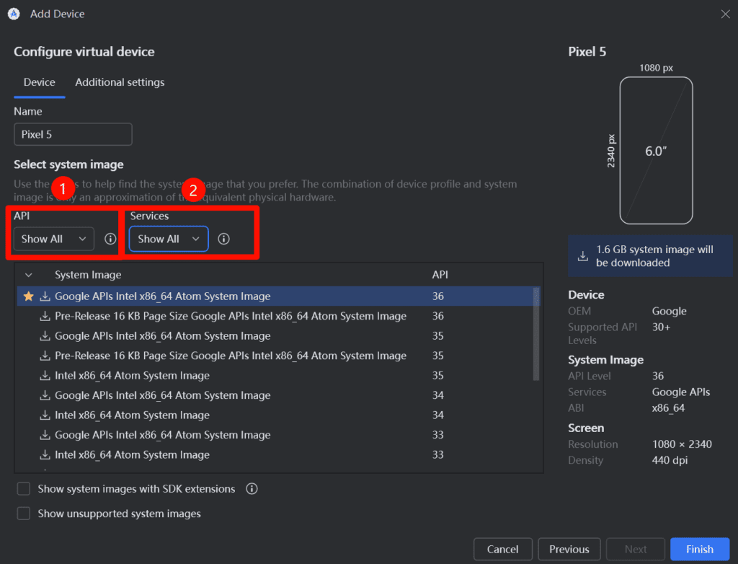Click the Android Studio logo in title bar
The width and height of the screenshot is (738, 564).
coord(14,14)
